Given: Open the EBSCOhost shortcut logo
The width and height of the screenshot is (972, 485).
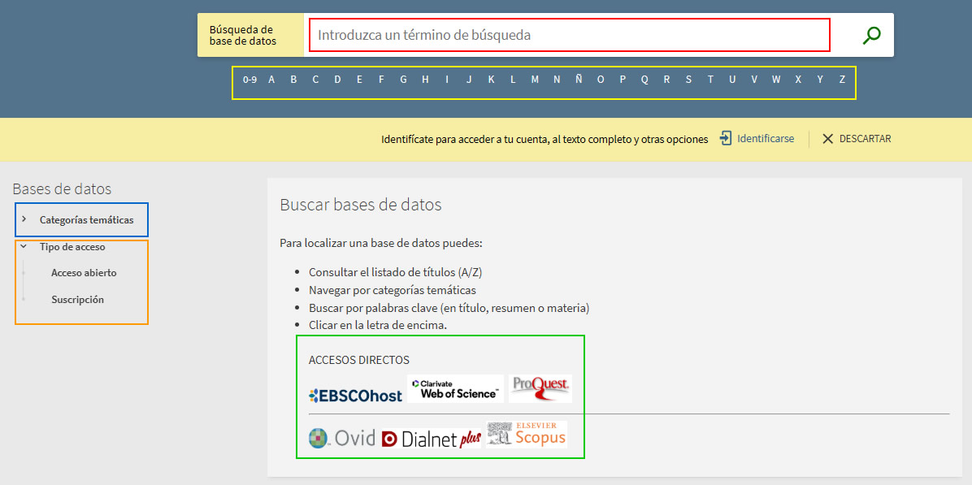Looking at the screenshot, I should [x=356, y=395].
